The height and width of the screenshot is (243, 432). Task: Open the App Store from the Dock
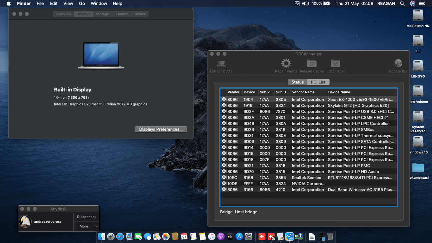tap(239, 236)
